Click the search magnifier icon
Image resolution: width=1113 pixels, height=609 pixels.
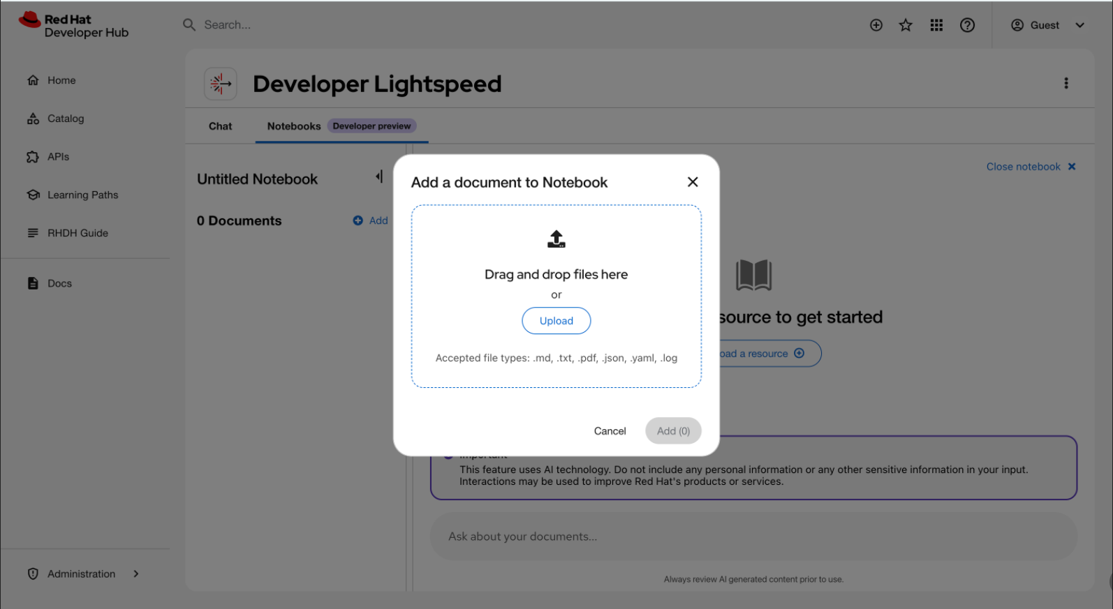click(189, 25)
